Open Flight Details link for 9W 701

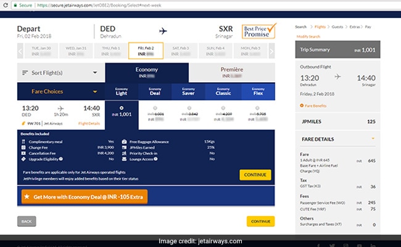[x=89, y=124]
